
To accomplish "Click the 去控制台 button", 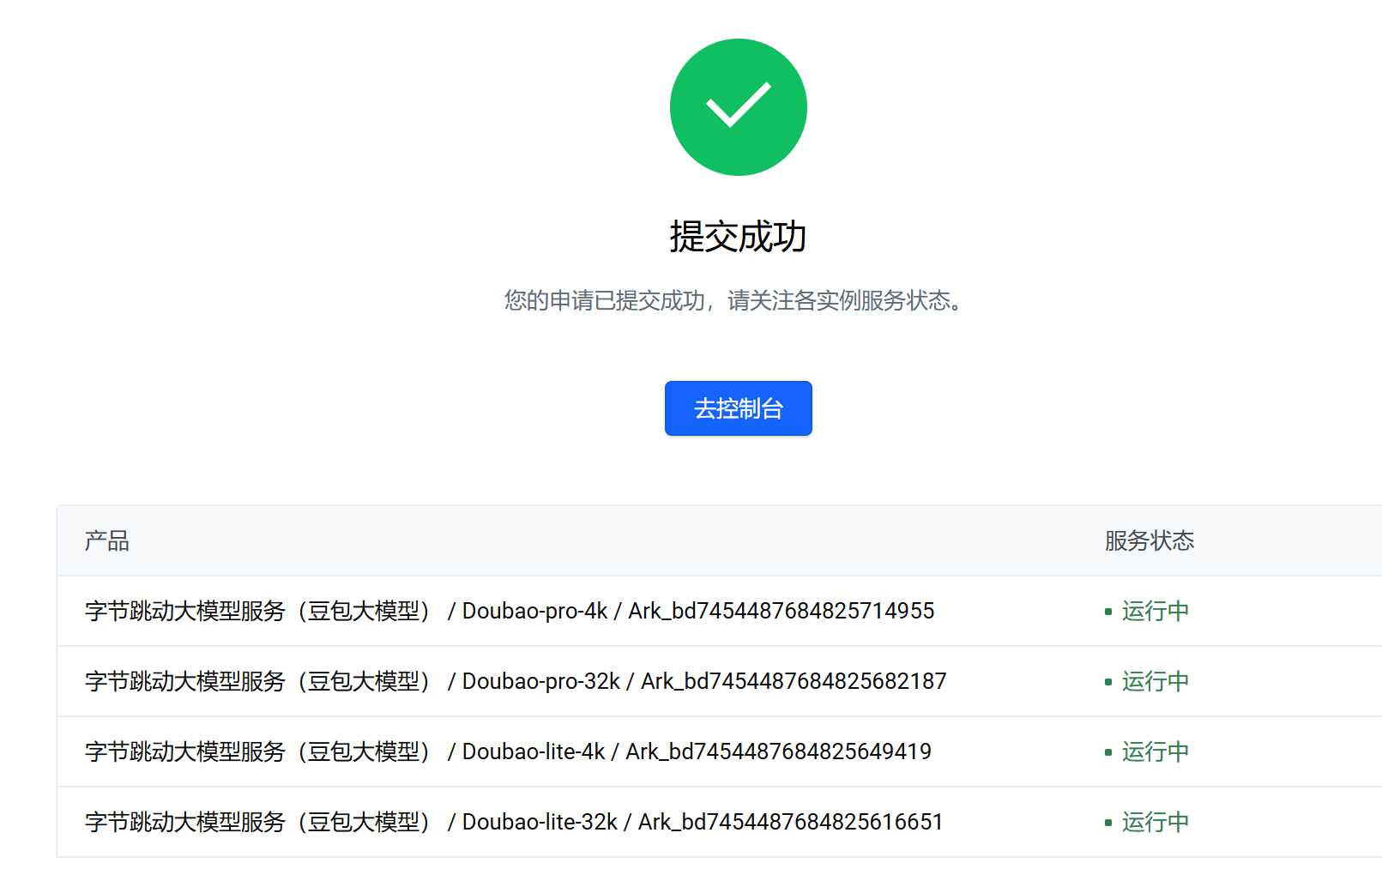I will tap(738, 408).
